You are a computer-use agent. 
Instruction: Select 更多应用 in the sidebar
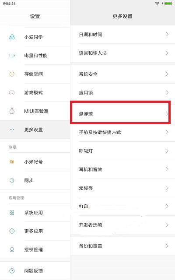[x=35, y=231]
